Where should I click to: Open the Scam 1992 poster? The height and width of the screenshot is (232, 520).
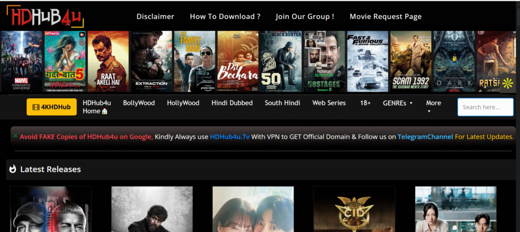pyautogui.click(x=411, y=61)
